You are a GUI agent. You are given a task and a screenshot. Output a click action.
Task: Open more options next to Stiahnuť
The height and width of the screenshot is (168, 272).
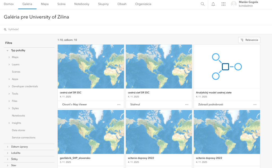tap(187, 105)
